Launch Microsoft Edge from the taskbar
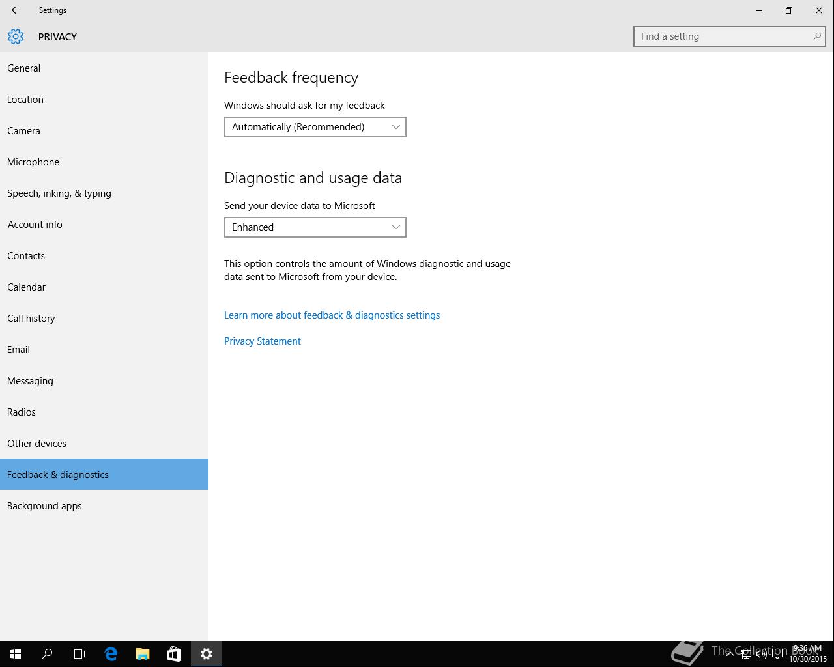 click(111, 654)
